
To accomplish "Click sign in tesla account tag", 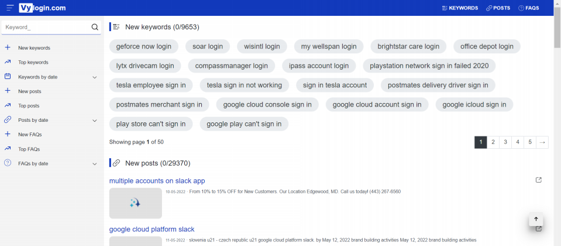I will click(x=335, y=86).
